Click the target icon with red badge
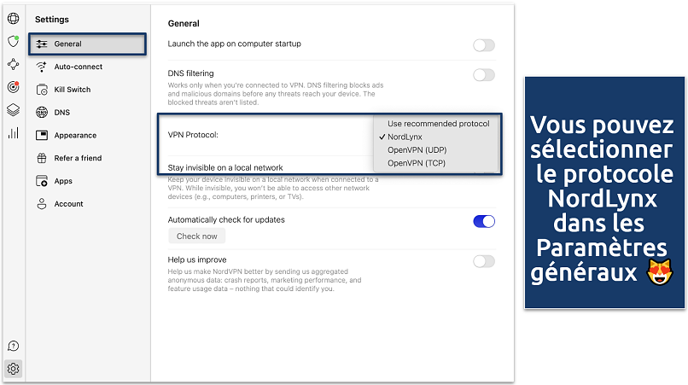 coord(13,87)
